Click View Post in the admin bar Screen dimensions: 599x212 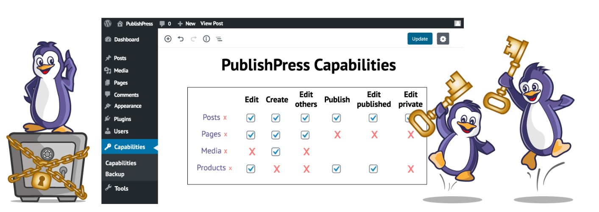point(212,23)
